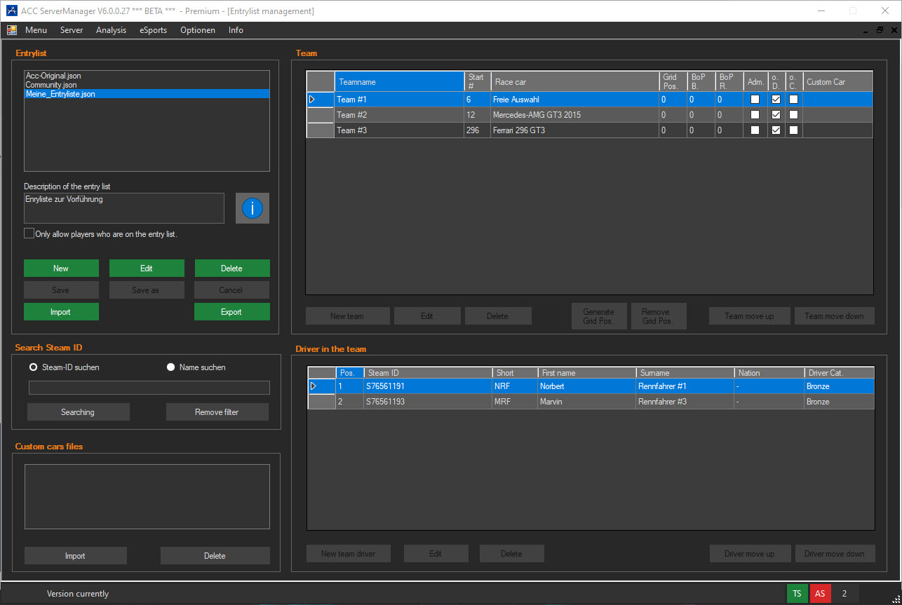This screenshot has width=902, height=605.
Task: Click the blue info icon beside description
Action: tap(252, 208)
